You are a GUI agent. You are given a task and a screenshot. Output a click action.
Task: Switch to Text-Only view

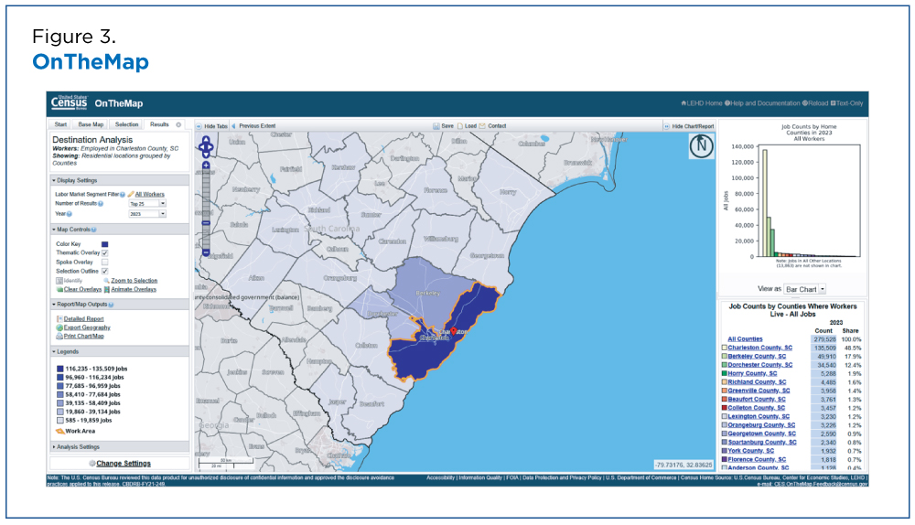click(x=846, y=103)
